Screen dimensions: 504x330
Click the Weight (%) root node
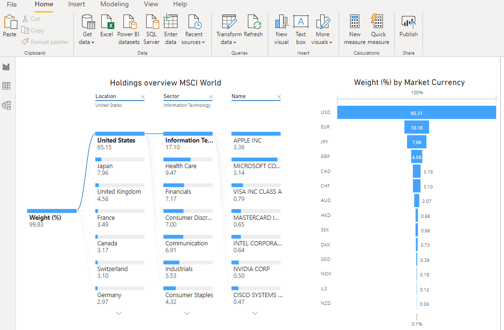(x=52, y=219)
